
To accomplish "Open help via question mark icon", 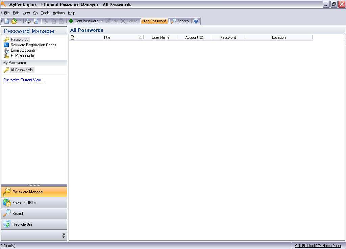I will point(196,21).
